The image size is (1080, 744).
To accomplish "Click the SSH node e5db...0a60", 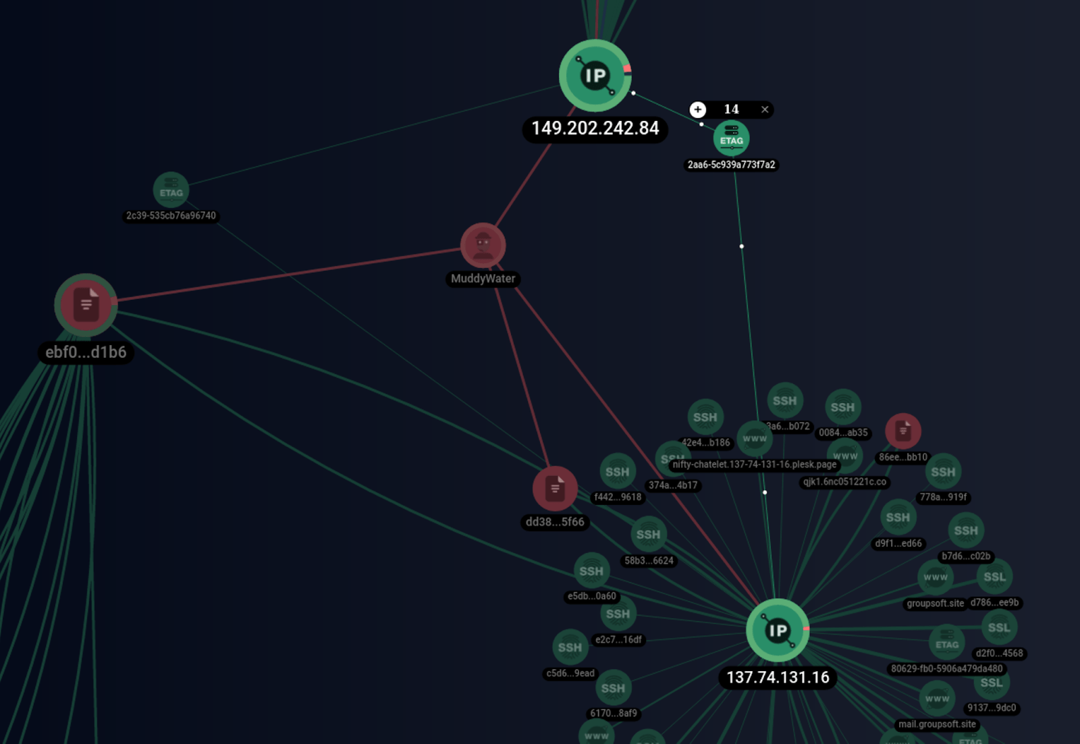I will click(591, 571).
